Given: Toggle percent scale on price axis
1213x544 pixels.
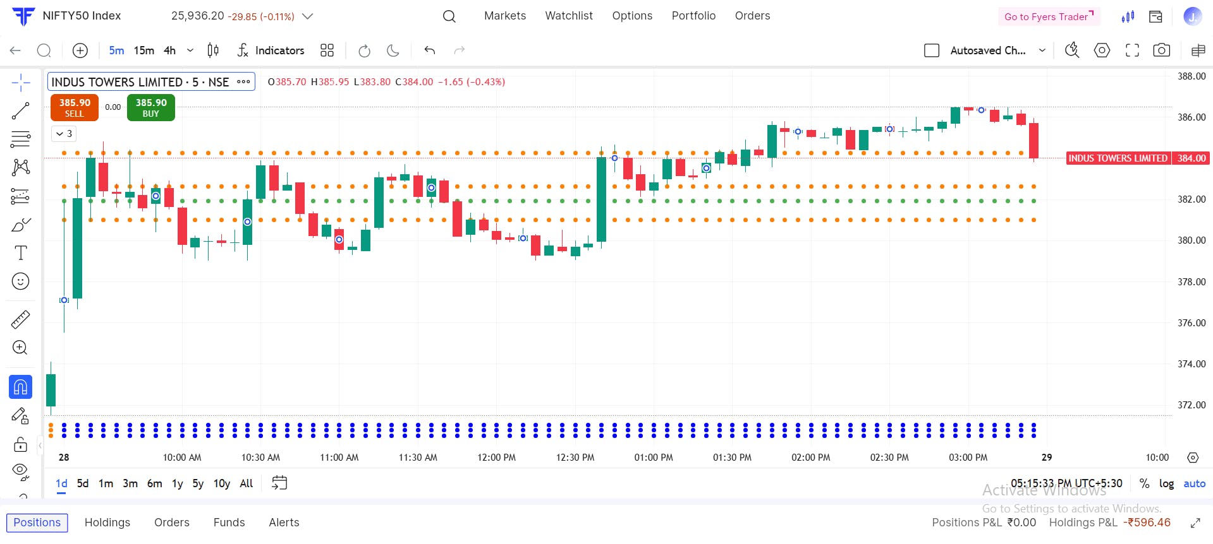Looking at the screenshot, I should pos(1144,483).
